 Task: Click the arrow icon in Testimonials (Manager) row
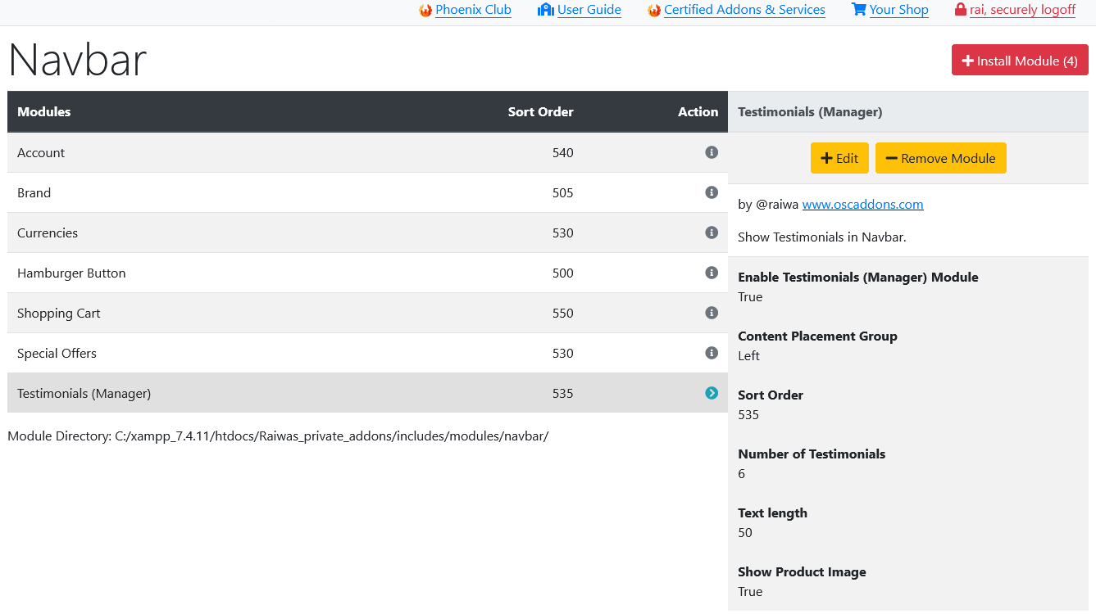712,393
